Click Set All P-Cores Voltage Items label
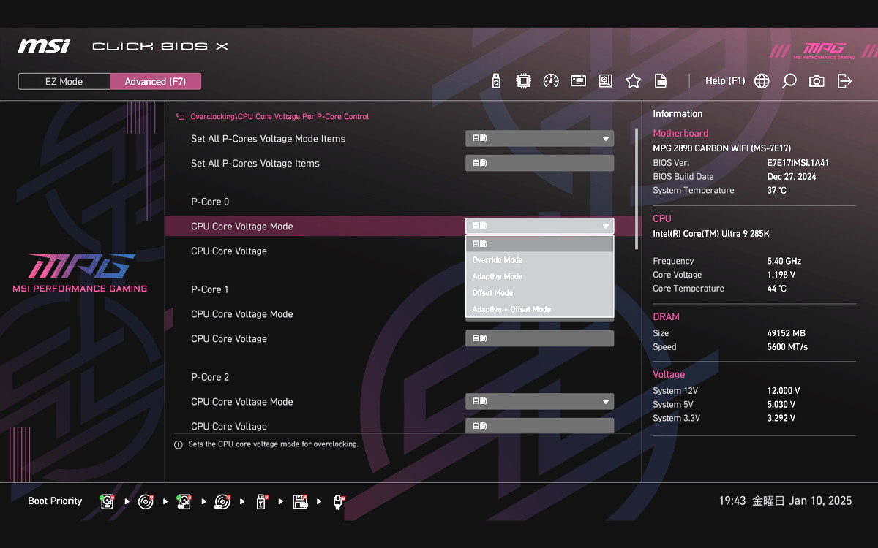This screenshot has width=878, height=548. [255, 164]
